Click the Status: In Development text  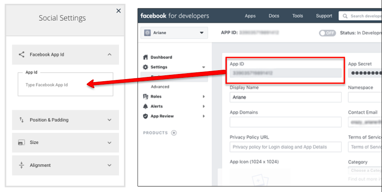click(361, 33)
